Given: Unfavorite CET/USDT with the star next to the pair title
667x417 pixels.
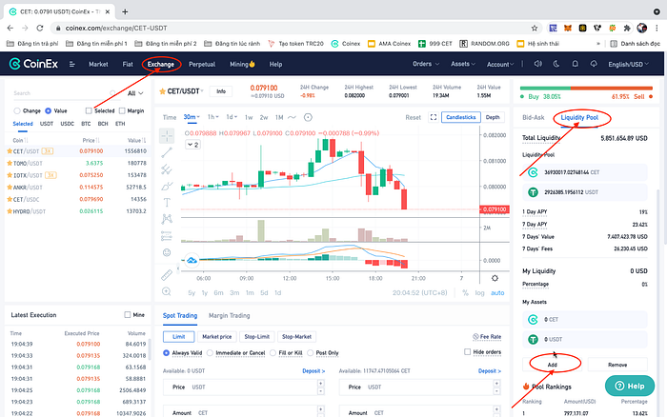Looking at the screenshot, I should pyautogui.click(x=162, y=91).
